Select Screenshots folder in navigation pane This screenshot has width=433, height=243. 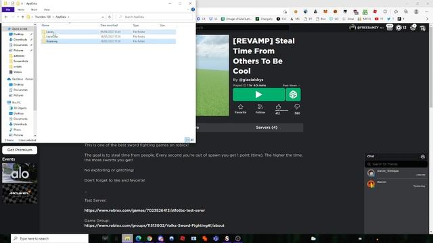(21, 61)
